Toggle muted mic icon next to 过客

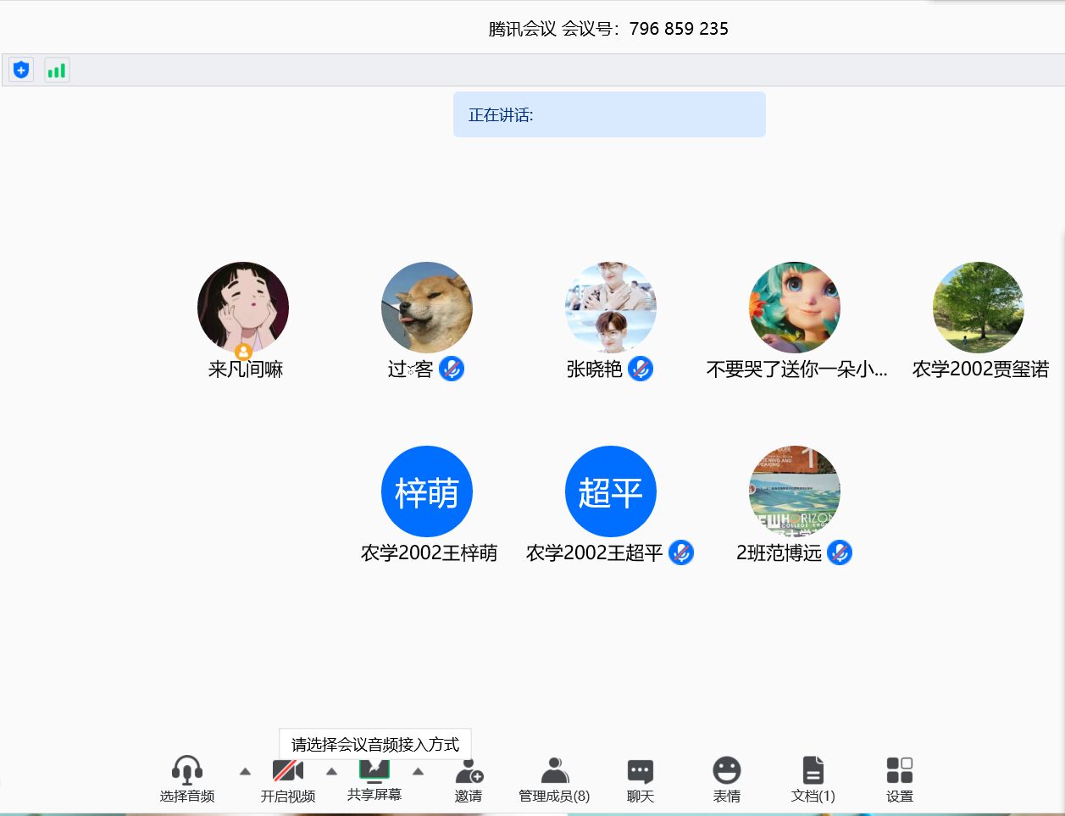click(452, 369)
